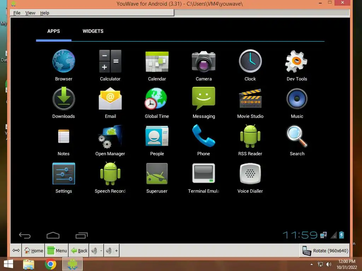Open the Help menu
Screen dimensions: 362x271
tap(45, 13)
